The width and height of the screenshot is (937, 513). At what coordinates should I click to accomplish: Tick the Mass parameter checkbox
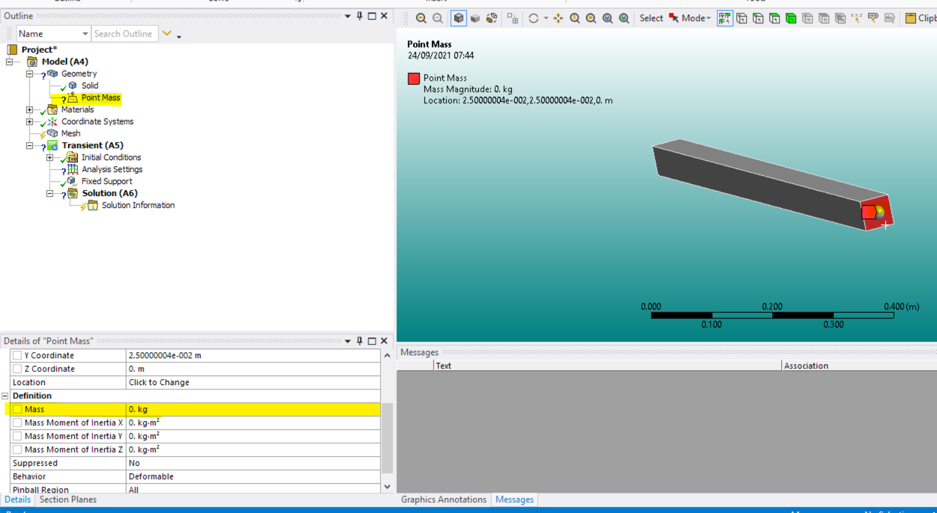[x=17, y=410]
